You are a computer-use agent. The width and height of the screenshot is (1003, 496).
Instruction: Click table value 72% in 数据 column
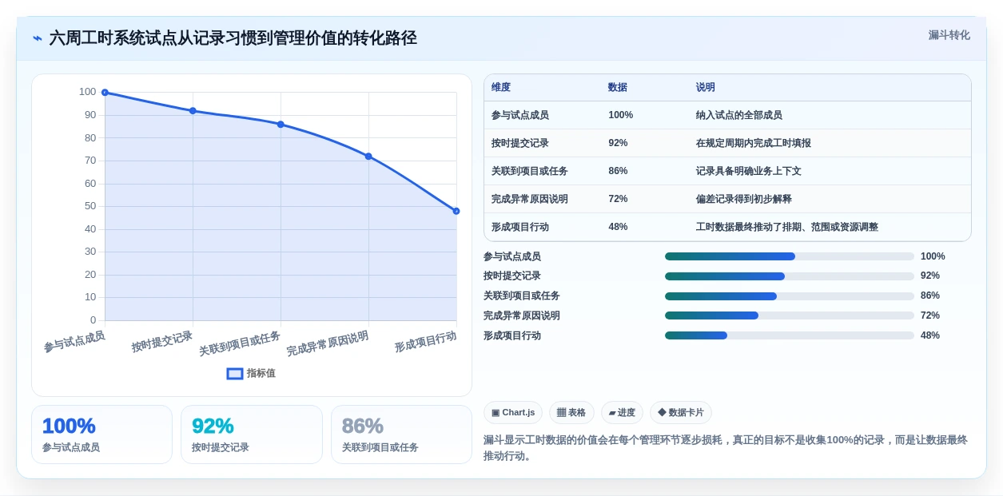(x=618, y=199)
